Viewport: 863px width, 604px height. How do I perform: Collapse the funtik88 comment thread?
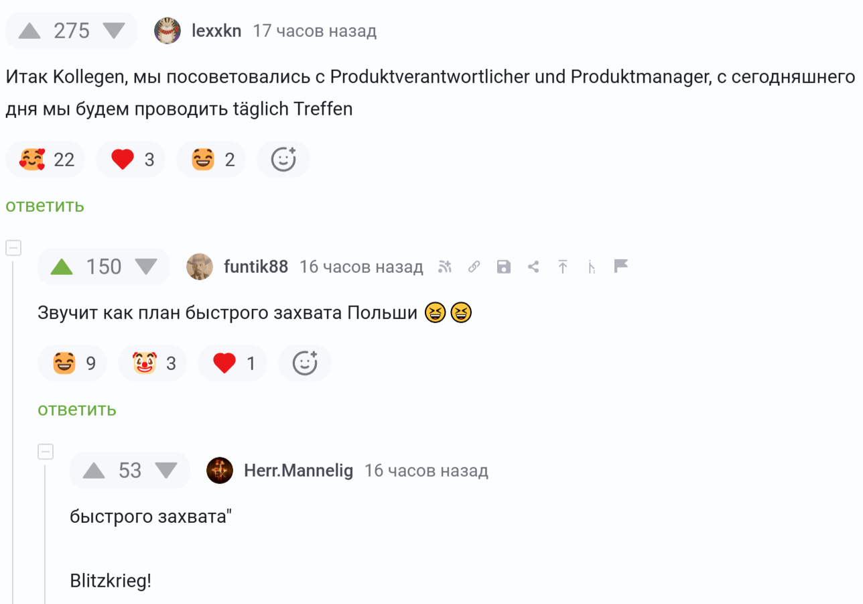click(x=13, y=248)
